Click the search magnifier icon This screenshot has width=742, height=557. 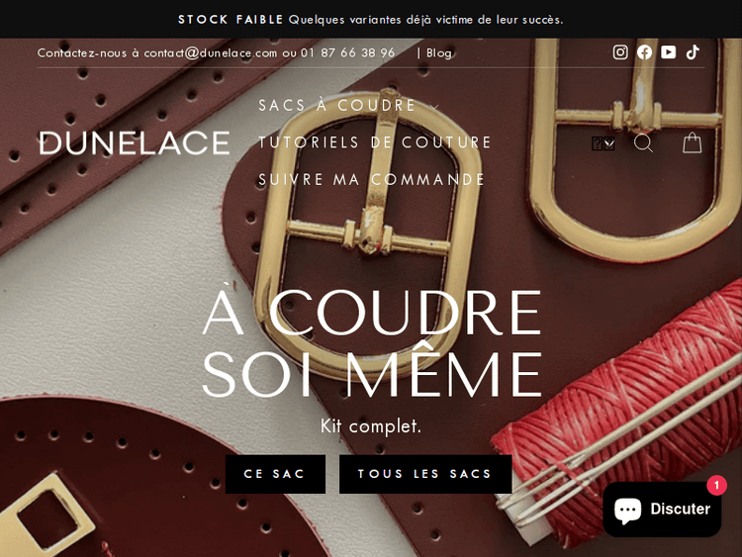click(644, 142)
